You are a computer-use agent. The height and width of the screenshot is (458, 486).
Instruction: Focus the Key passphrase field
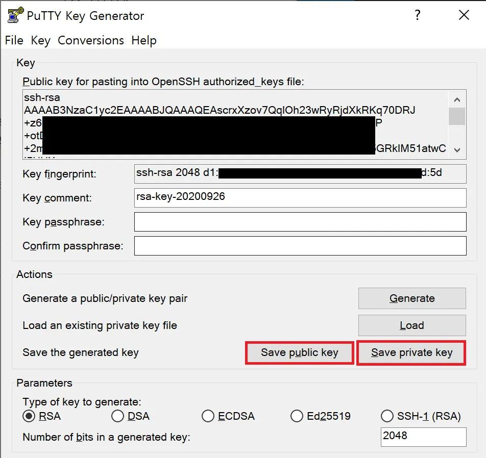(x=300, y=222)
